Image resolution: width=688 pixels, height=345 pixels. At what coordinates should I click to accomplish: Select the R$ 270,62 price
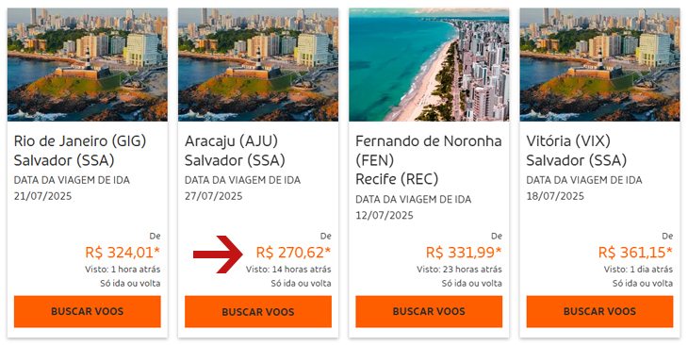tap(293, 253)
